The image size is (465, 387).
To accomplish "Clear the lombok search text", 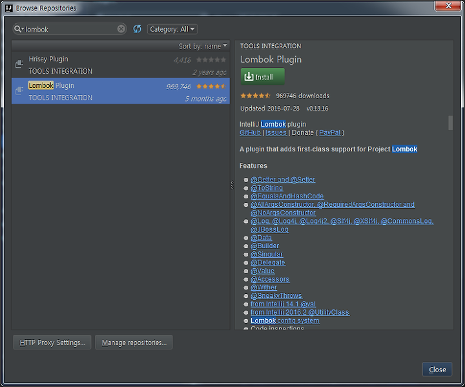I will pos(121,29).
